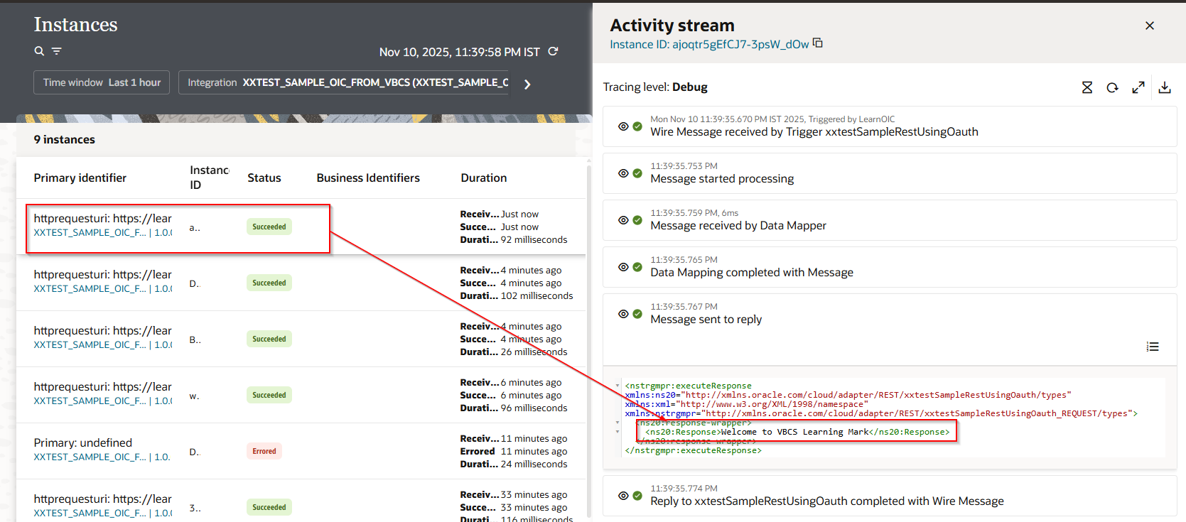Image resolution: width=1186 pixels, height=522 pixels.
Task: Download the activity stream log
Action: tap(1165, 87)
